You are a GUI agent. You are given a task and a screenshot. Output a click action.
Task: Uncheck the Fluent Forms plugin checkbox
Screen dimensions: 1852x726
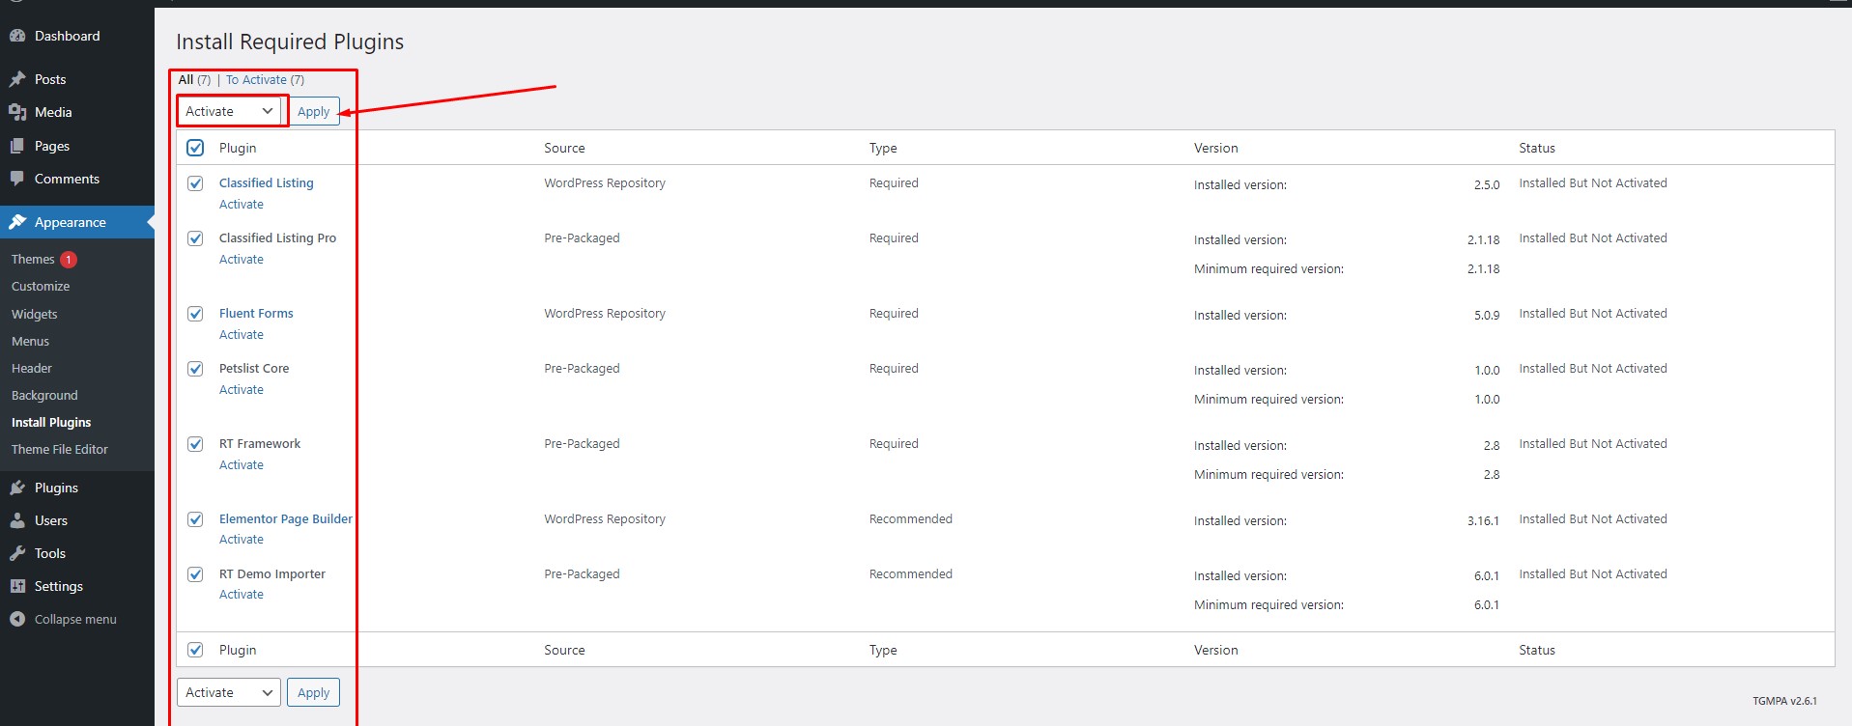tap(195, 314)
